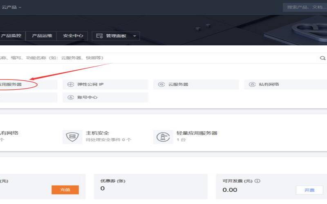Click the 主机安全 shield icon
Viewport: 327px width, 204px height.
click(x=72, y=137)
